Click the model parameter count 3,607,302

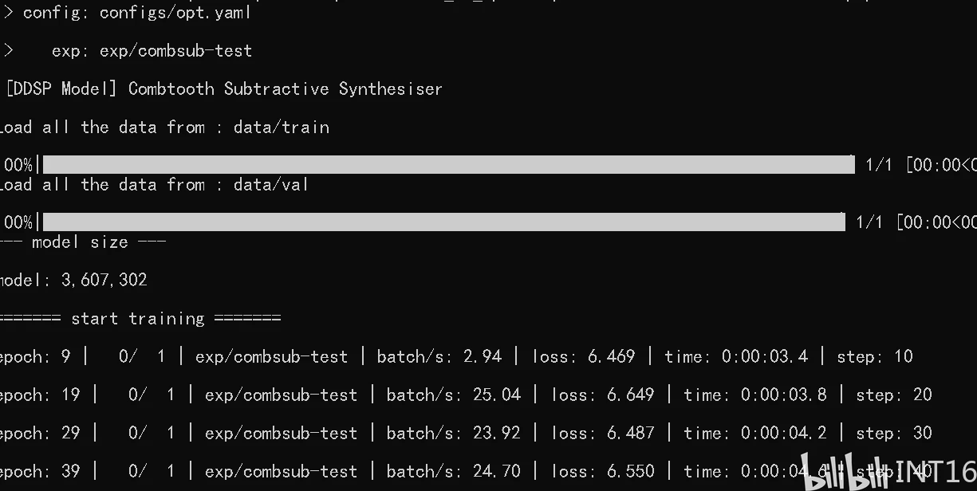[x=104, y=280]
